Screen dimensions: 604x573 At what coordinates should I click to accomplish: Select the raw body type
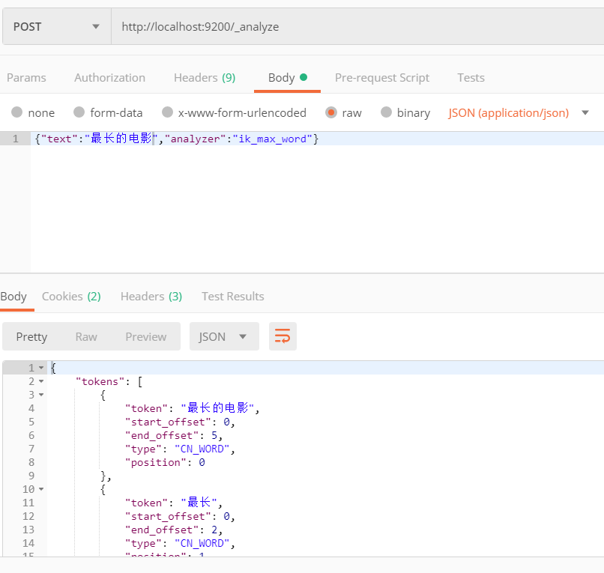tap(331, 112)
